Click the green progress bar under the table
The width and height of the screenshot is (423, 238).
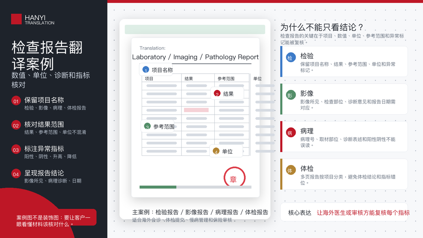tap(158, 187)
